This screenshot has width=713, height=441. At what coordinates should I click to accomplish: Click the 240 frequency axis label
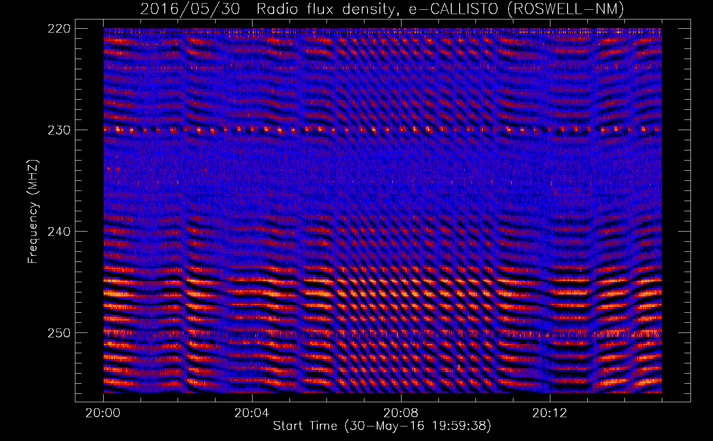[x=59, y=232]
